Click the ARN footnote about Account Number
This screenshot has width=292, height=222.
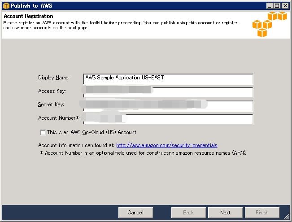(x=143, y=153)
